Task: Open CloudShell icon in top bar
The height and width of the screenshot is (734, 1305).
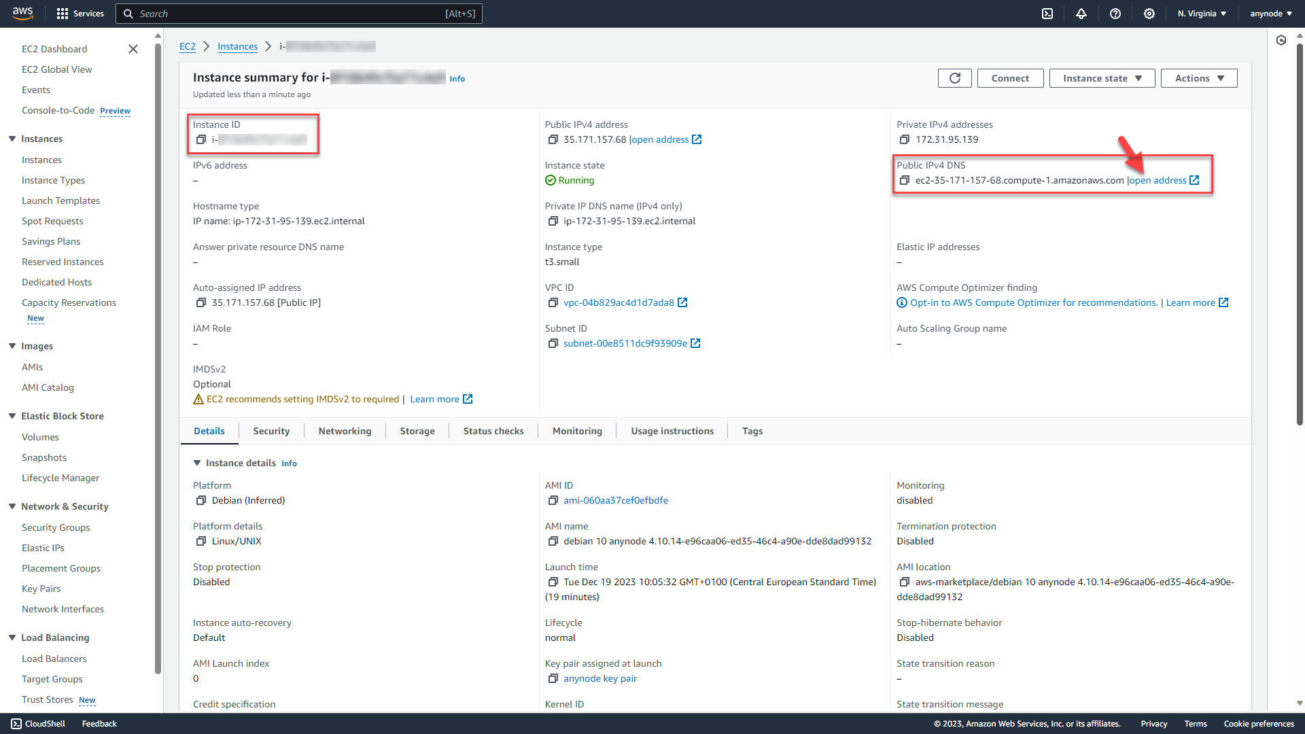Action: point(1047,14)
